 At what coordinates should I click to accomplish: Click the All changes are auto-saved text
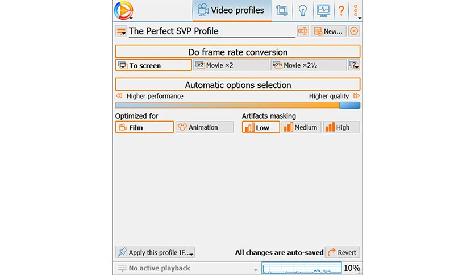click(x=279, y=252)
